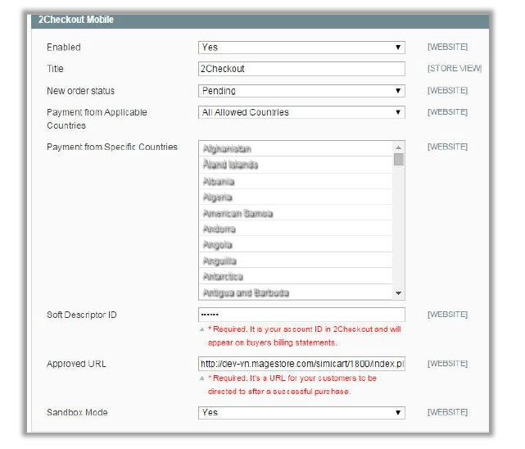Click the [STORE VIEW] scope label

[455, 68]
